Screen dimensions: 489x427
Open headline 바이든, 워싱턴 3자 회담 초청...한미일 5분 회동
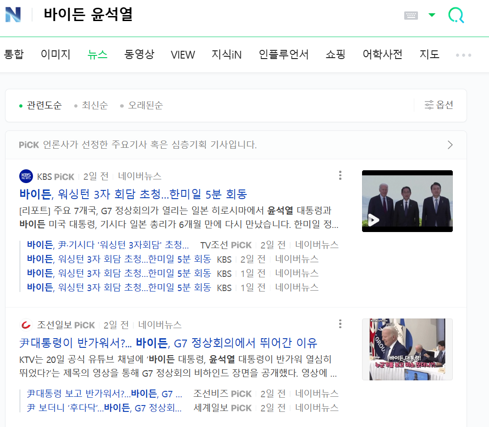(x=133, y=194)
